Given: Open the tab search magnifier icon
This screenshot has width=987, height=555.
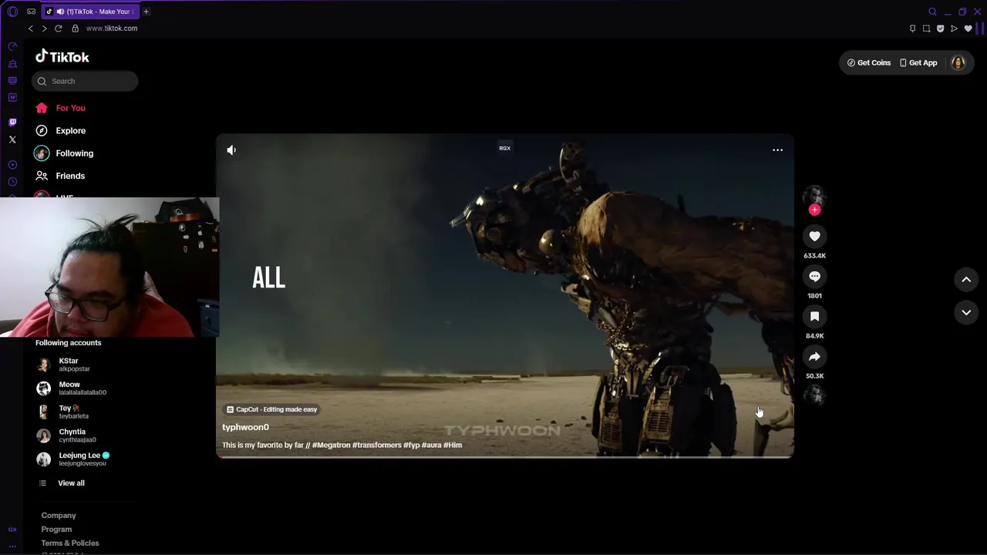Looking at the screenshot, I should (x=932, y=12).
